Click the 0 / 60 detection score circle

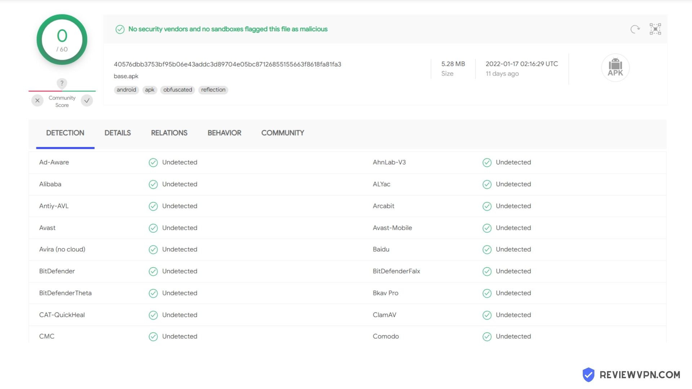pos(62,40)
